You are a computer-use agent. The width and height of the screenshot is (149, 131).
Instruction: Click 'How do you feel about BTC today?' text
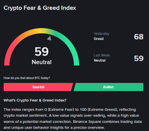(27, 78)
